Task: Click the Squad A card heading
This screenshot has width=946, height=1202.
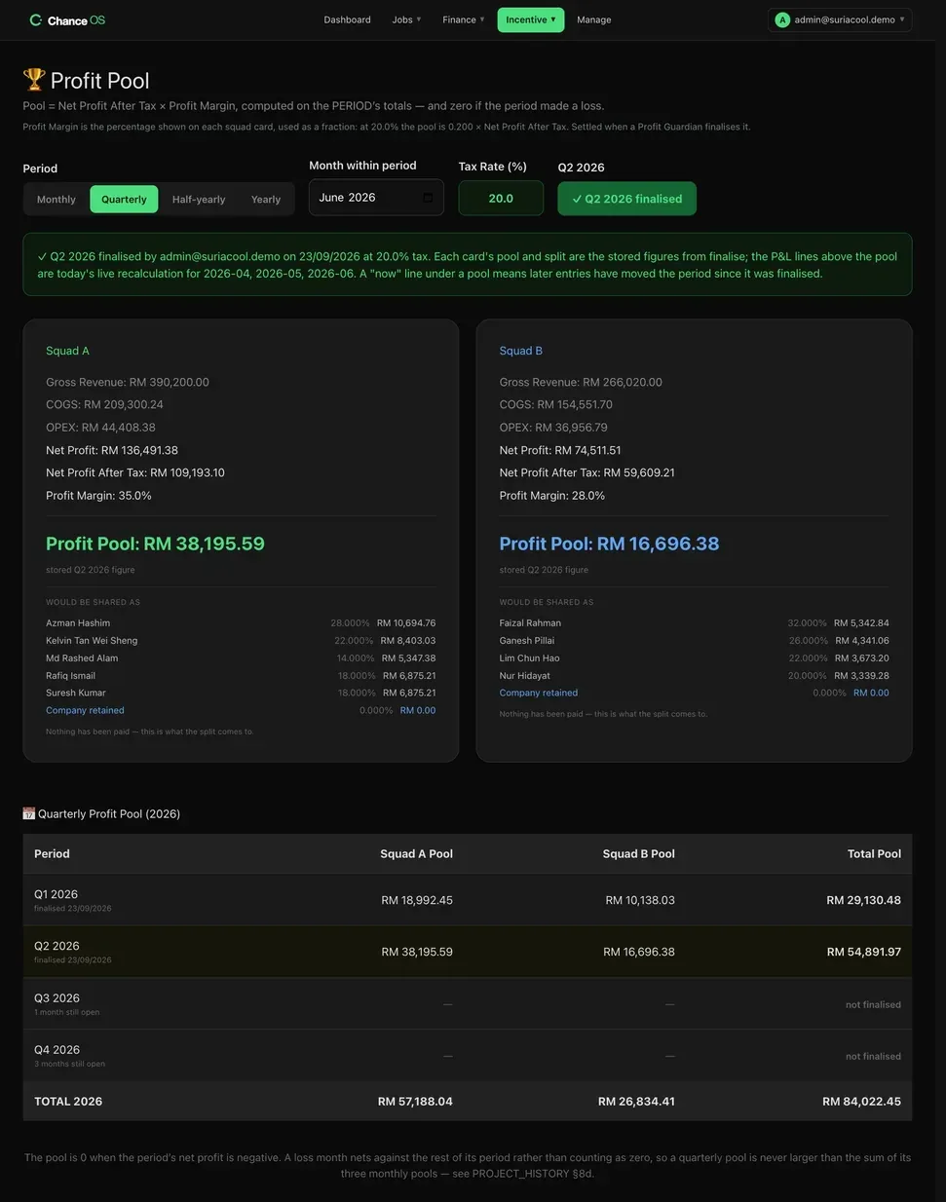Action: coord(67,351)
